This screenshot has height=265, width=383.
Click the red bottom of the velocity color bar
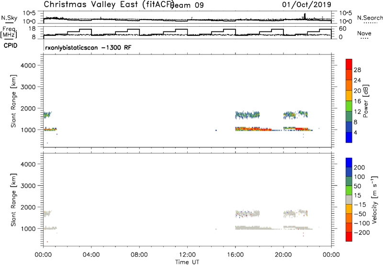pos(349,237)
